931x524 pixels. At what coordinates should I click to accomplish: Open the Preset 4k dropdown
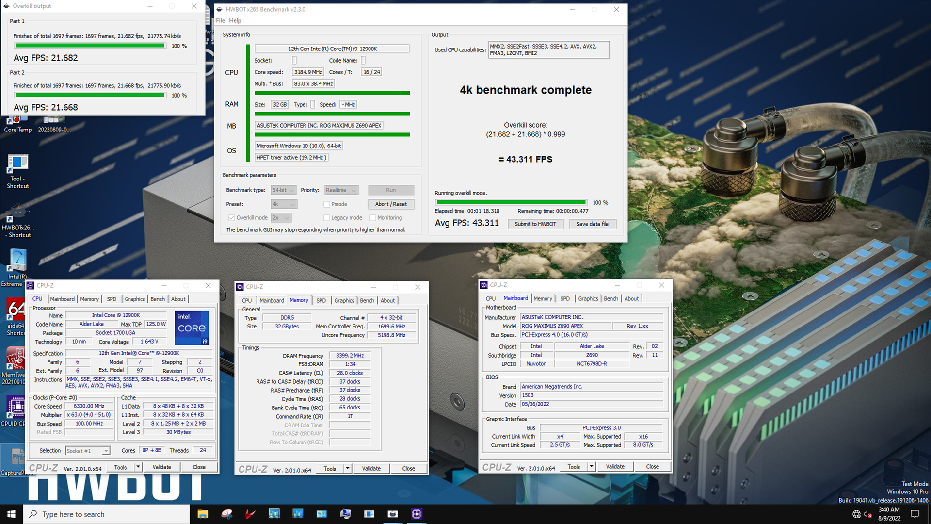284,204
